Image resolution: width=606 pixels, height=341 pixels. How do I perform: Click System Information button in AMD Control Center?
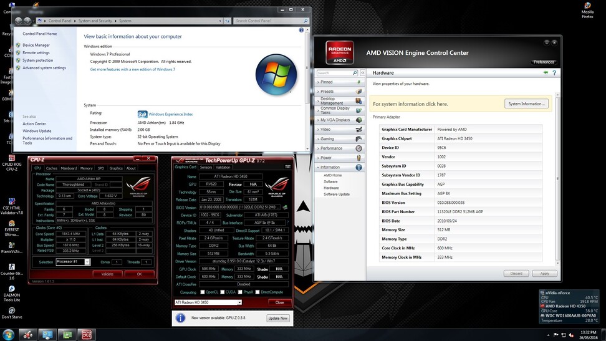click(526, 104)
